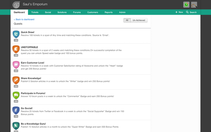Open the Social tab
Screen dimensions: 211x132
48,12
